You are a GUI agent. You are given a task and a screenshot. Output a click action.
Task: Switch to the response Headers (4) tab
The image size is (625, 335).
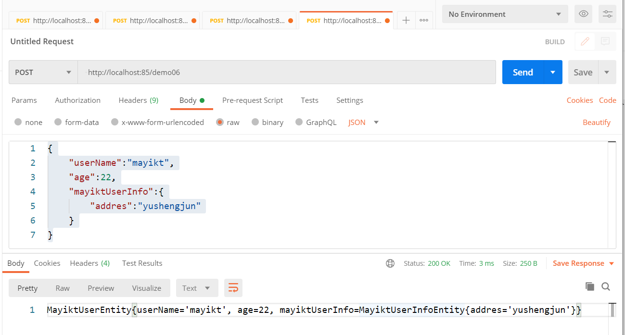click(x=90, y=263)
